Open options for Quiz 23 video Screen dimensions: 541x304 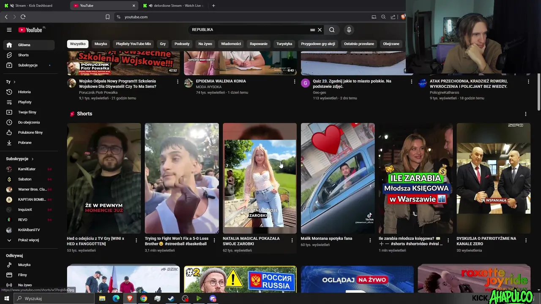coord(411,81)
